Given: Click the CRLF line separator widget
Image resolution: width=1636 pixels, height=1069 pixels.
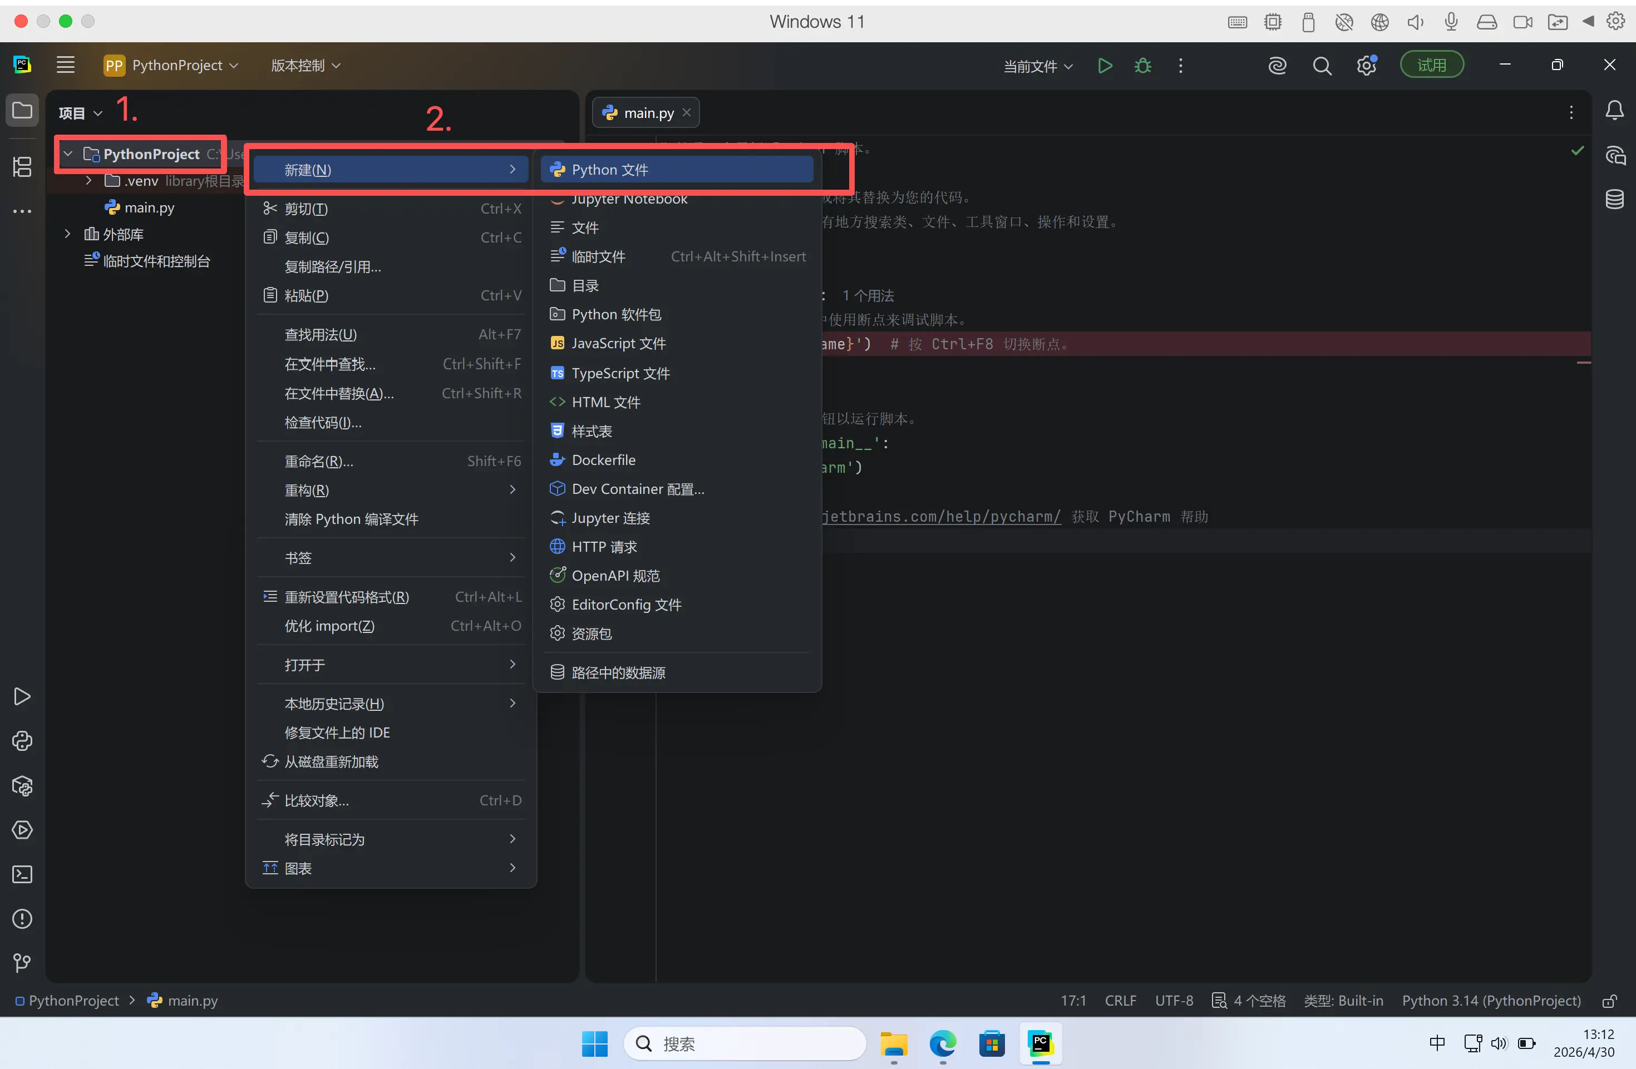Looking at the screenshot, I should click(x=1120, y=1001).
